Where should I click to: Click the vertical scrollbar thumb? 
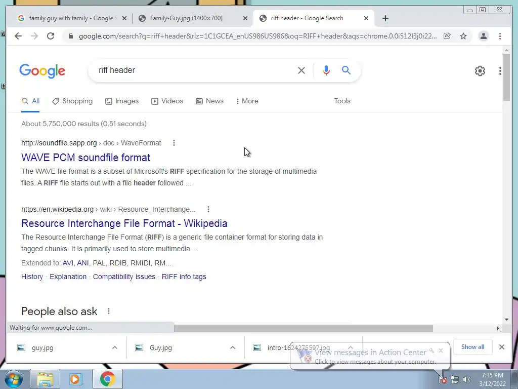coord(506,77)
